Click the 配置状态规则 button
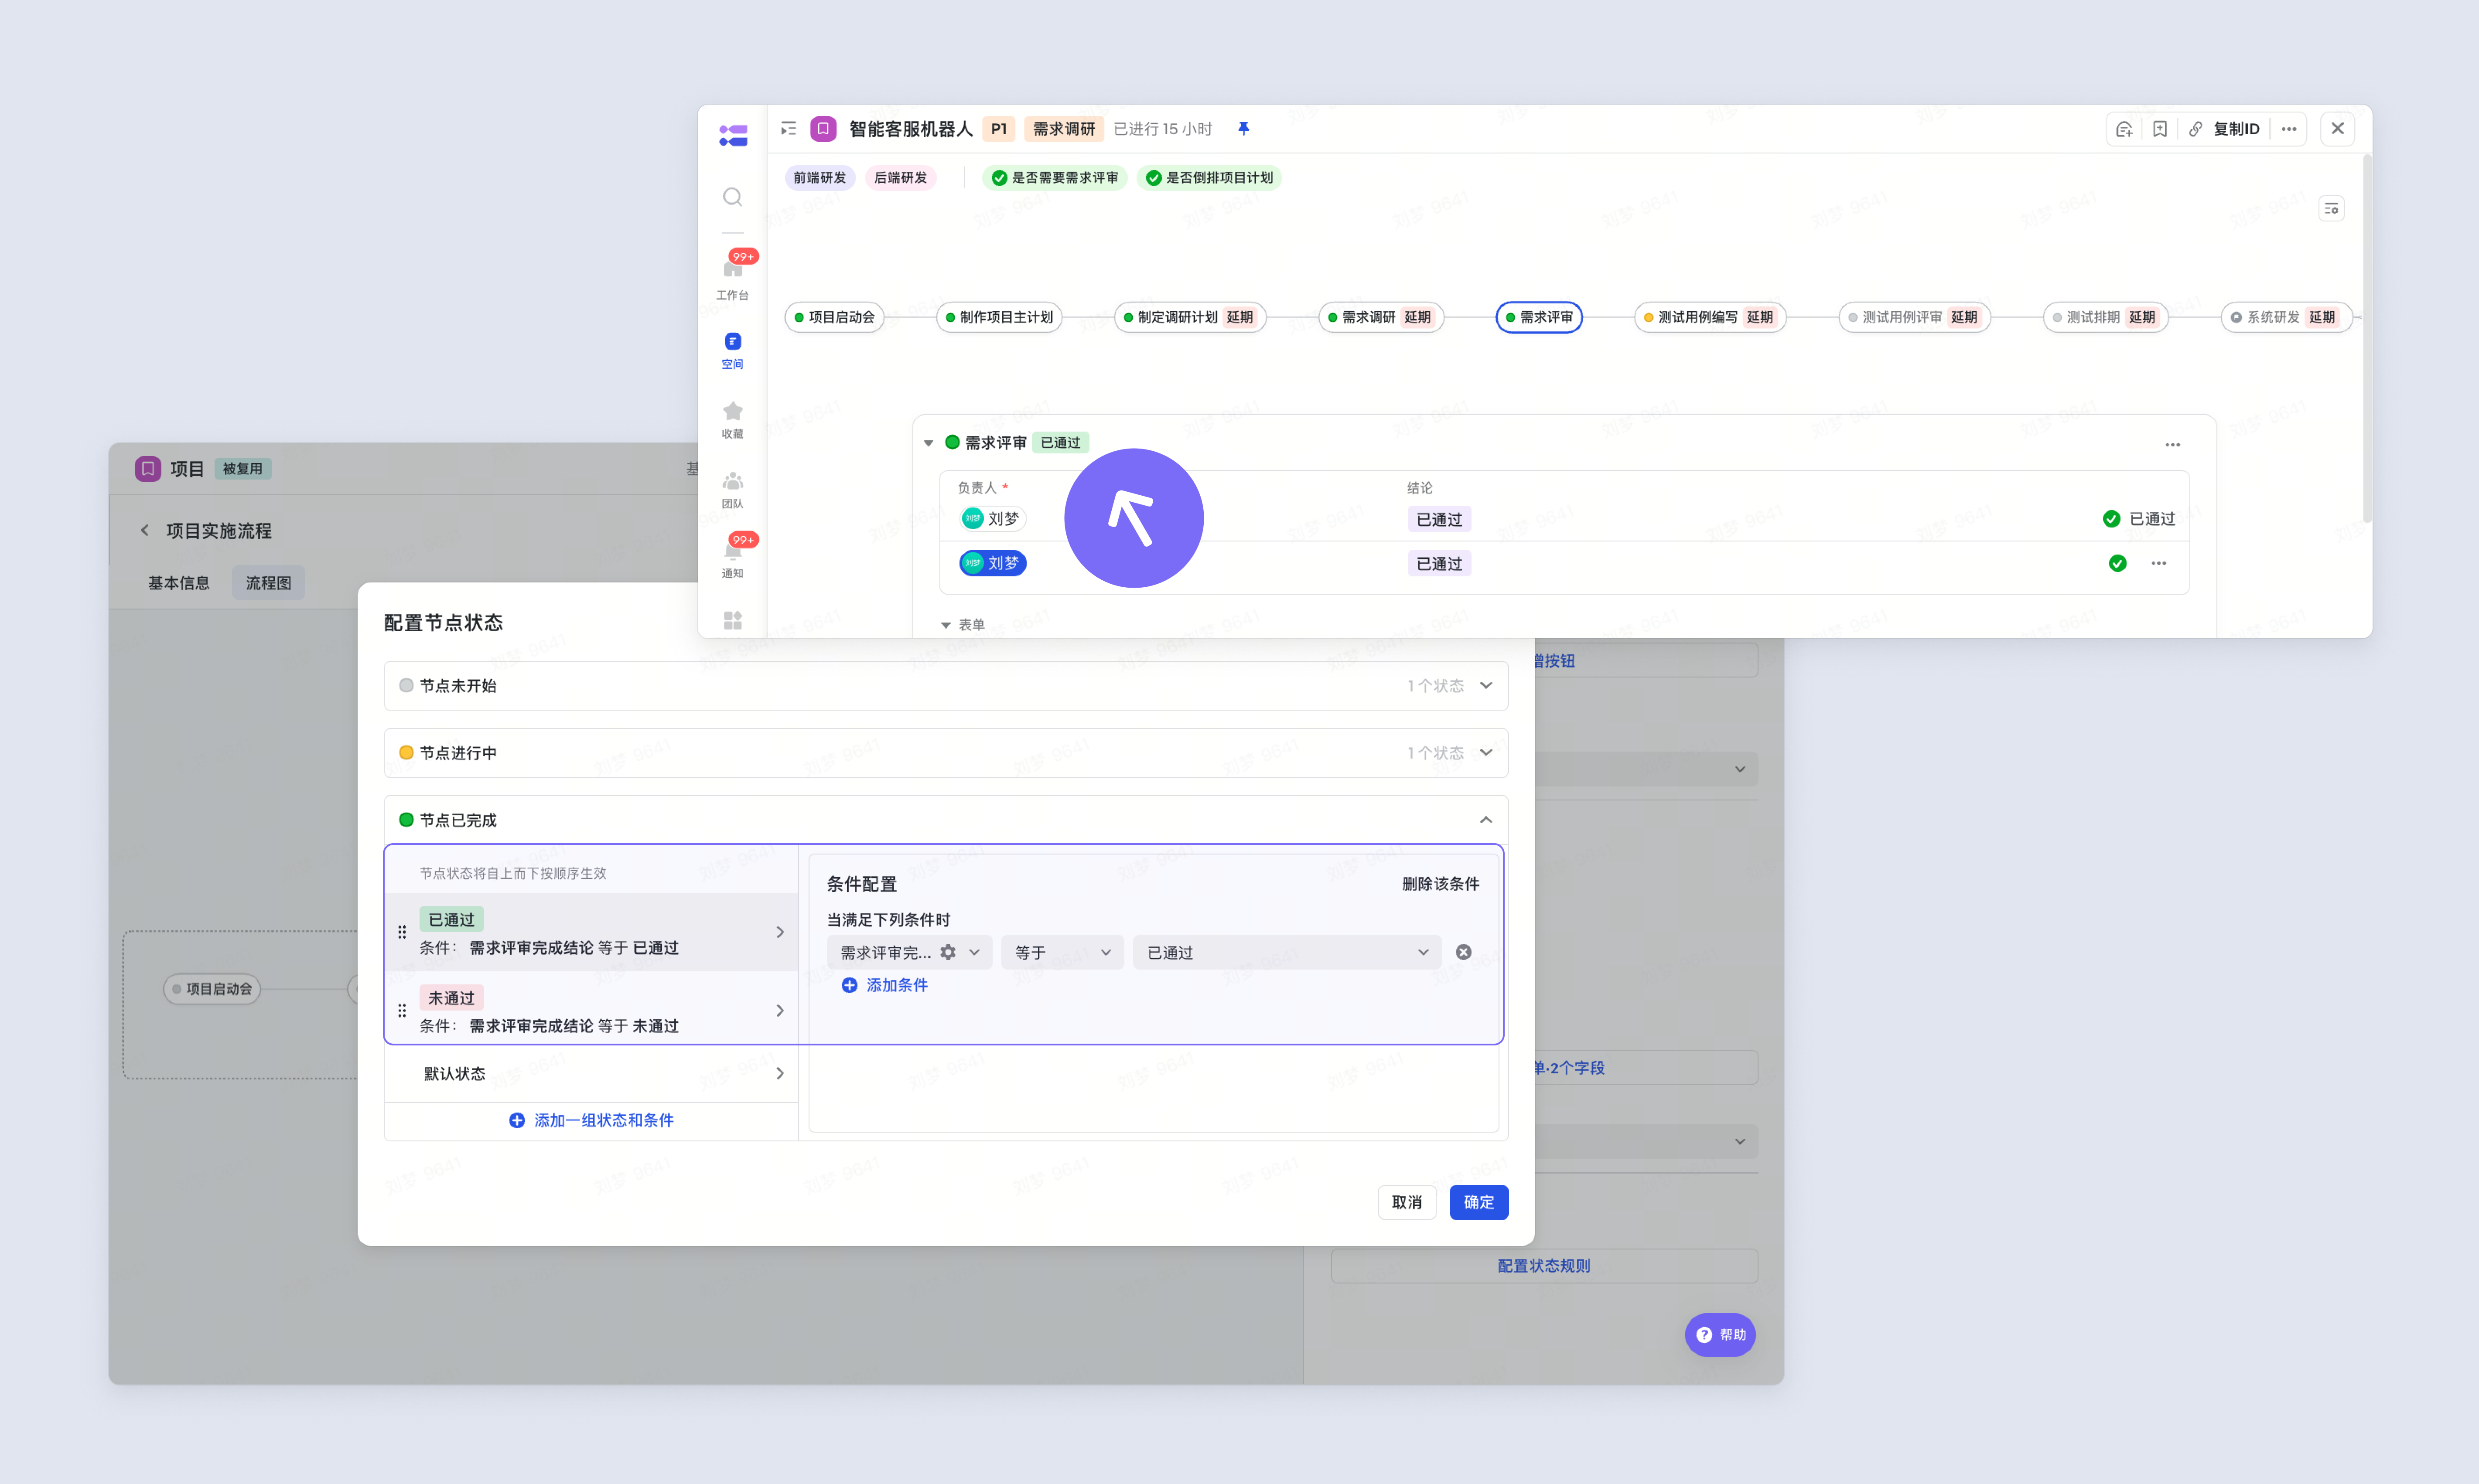Viewport: 2479px width, 1484px height. point(1543,1266)
